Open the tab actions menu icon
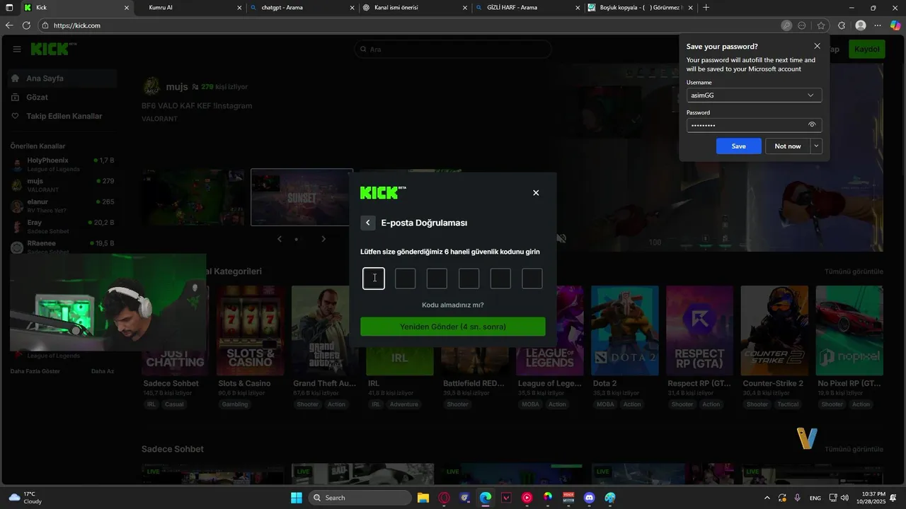This screenshot has height=509, width=906. pos(10,8)
